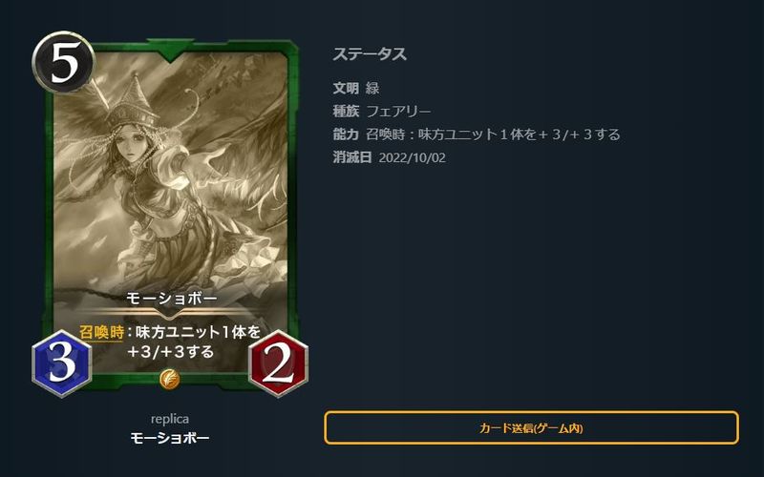
Task: Click the cost 5 orb icon
Action: pos(63,62)
